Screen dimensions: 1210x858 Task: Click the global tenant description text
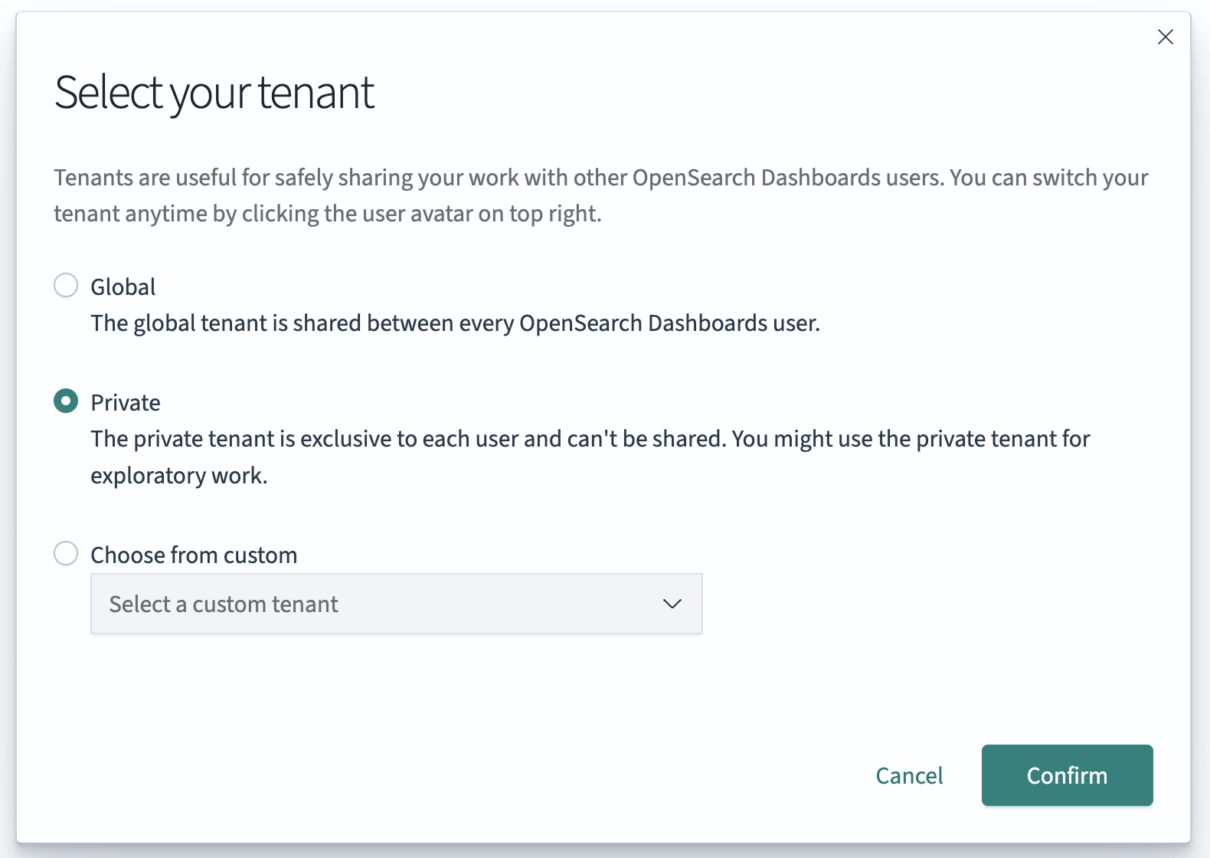(x=455, y=323)
